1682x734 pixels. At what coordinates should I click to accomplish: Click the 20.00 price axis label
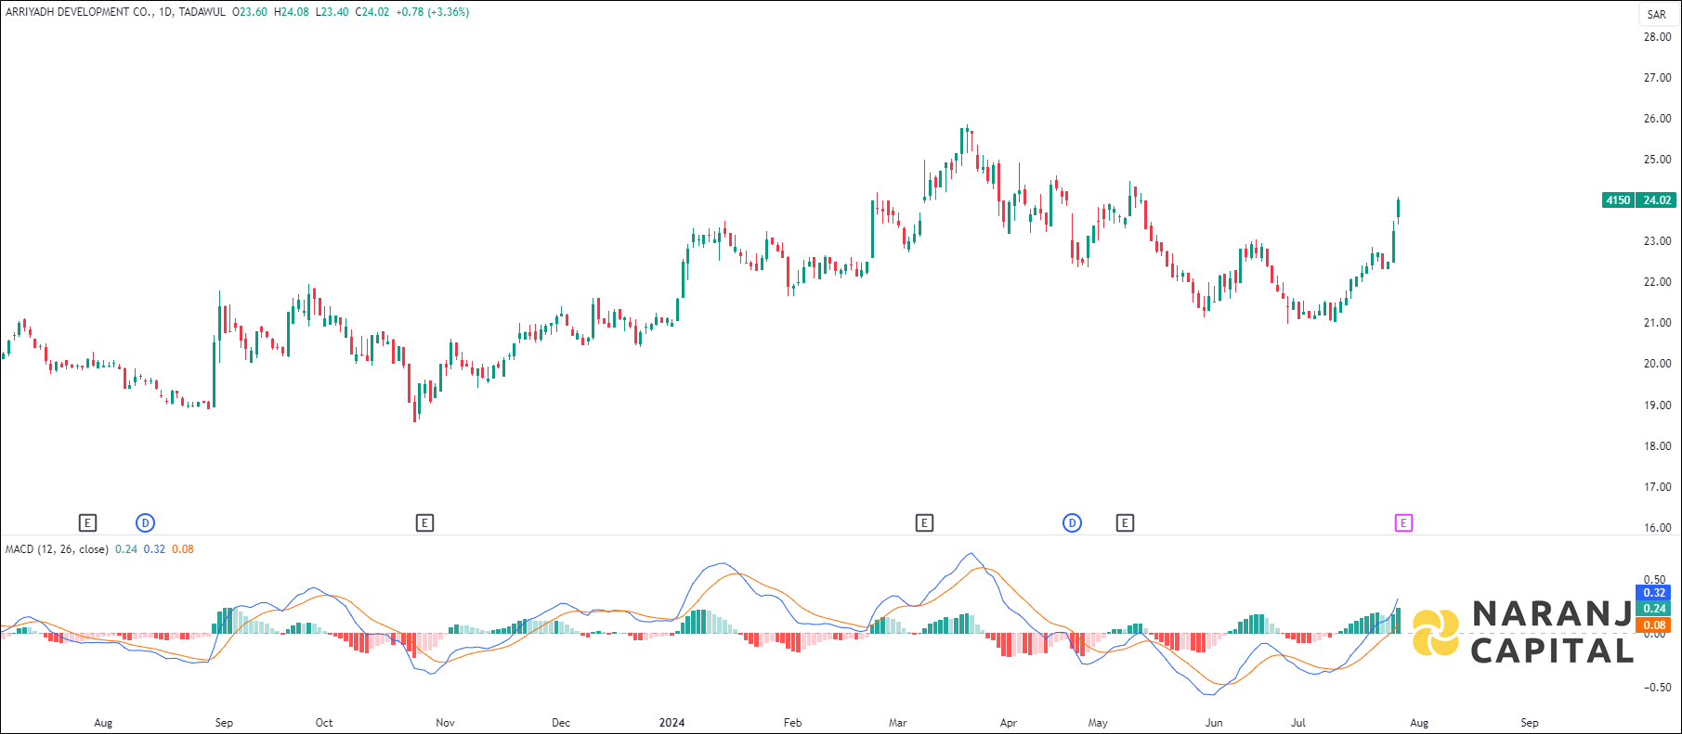pyautogui.click(x=1657, y=364)
